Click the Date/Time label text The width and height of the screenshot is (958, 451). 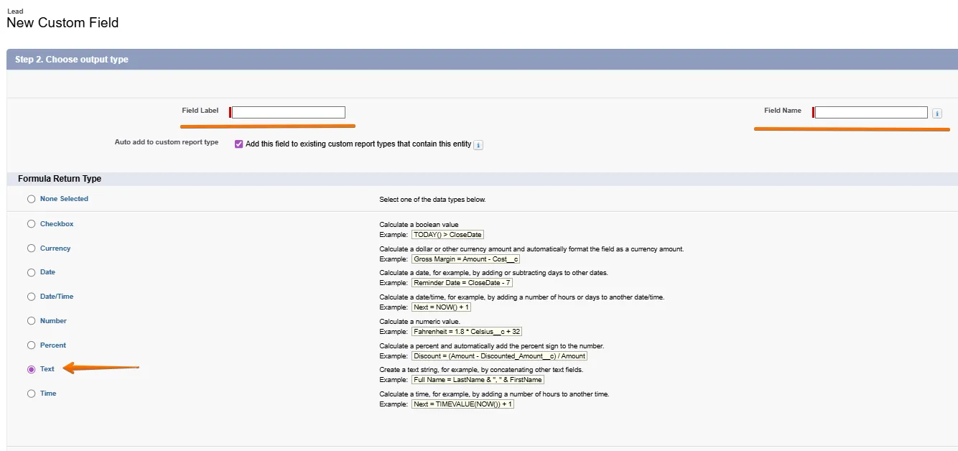click(x=57, y=297)
